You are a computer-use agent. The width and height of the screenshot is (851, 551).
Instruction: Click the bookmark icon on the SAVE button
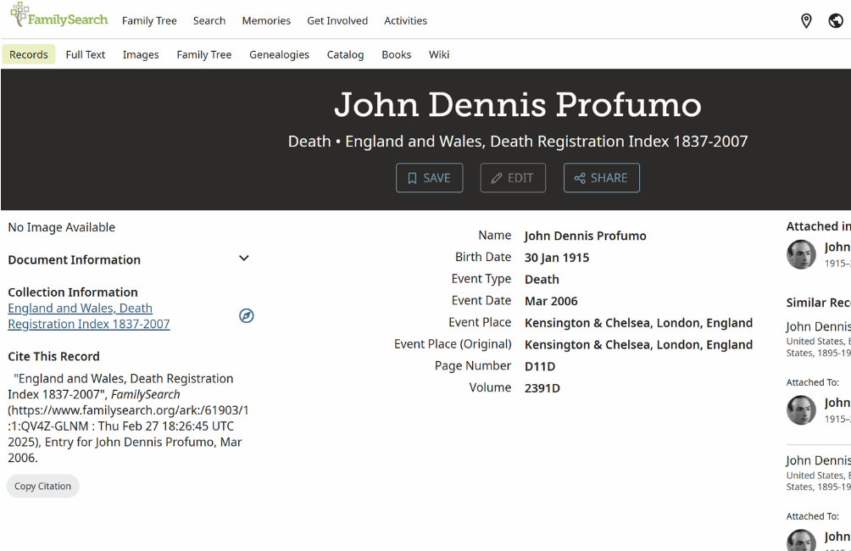(412, 177)
